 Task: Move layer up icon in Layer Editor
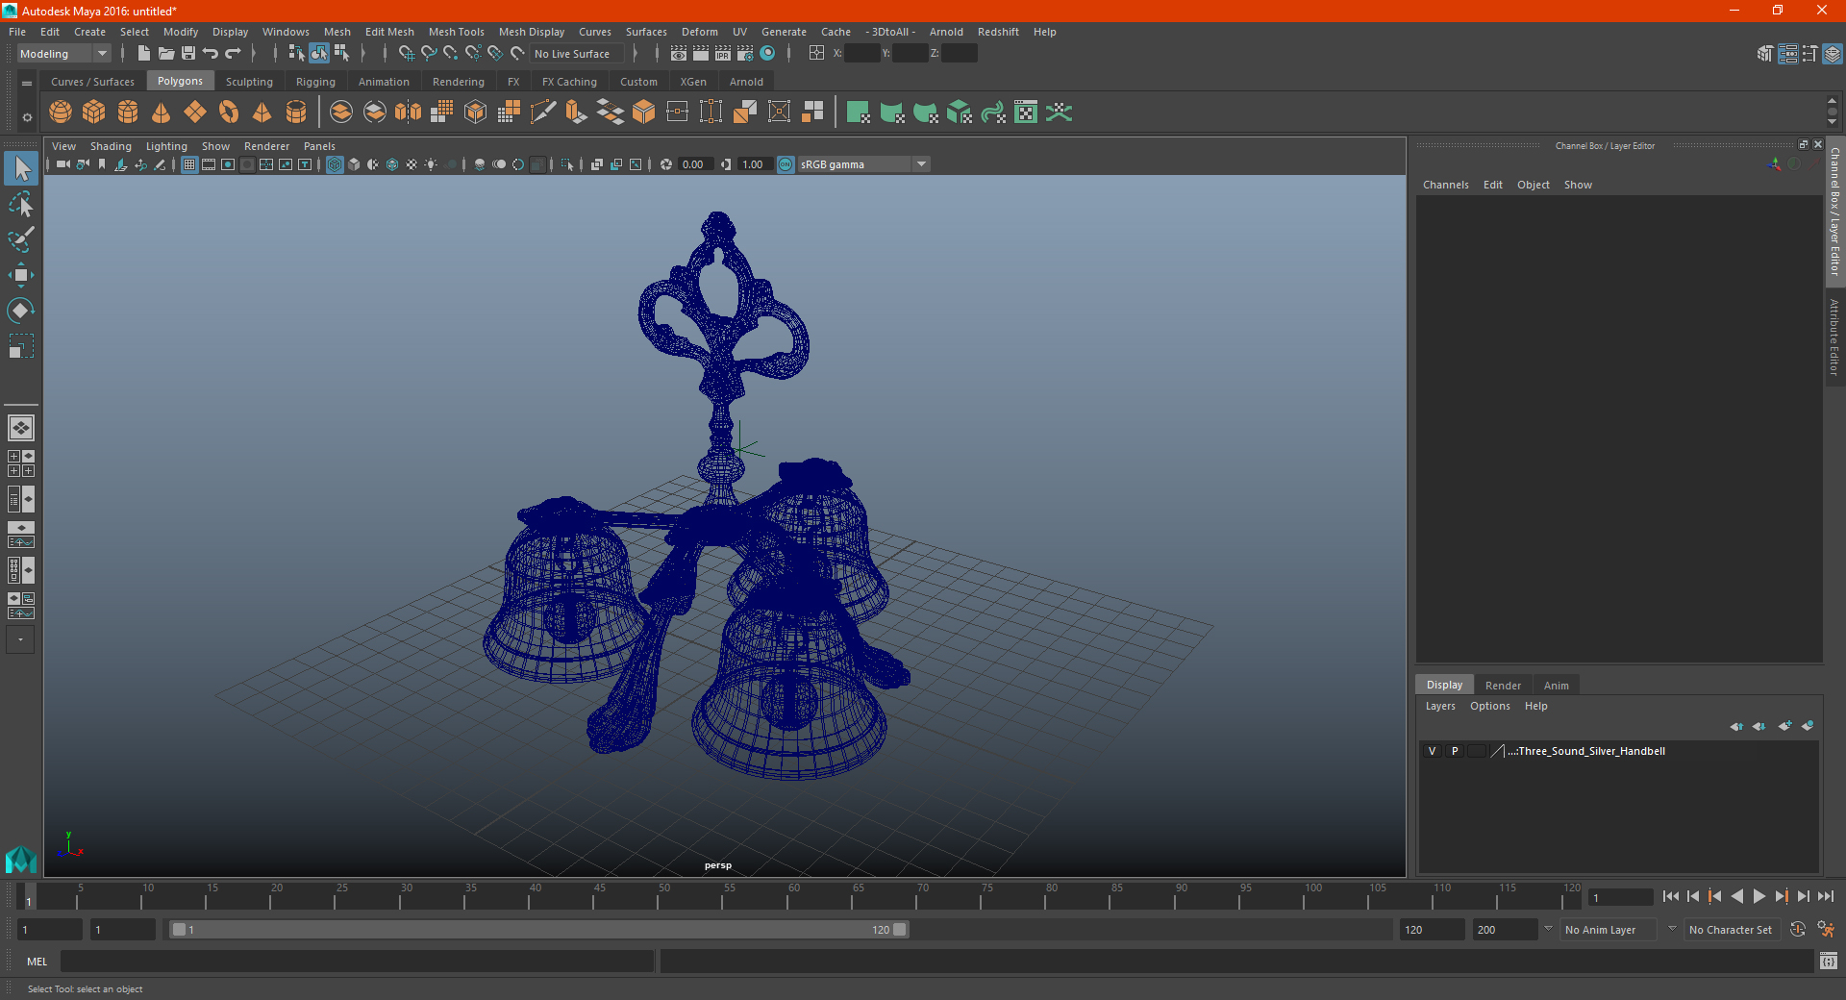coord(1736,726)
